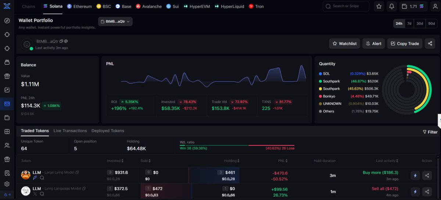This screenshot has width=441, height=200.
Task: Select the 30d timeframe
Action: pos(420,23)
